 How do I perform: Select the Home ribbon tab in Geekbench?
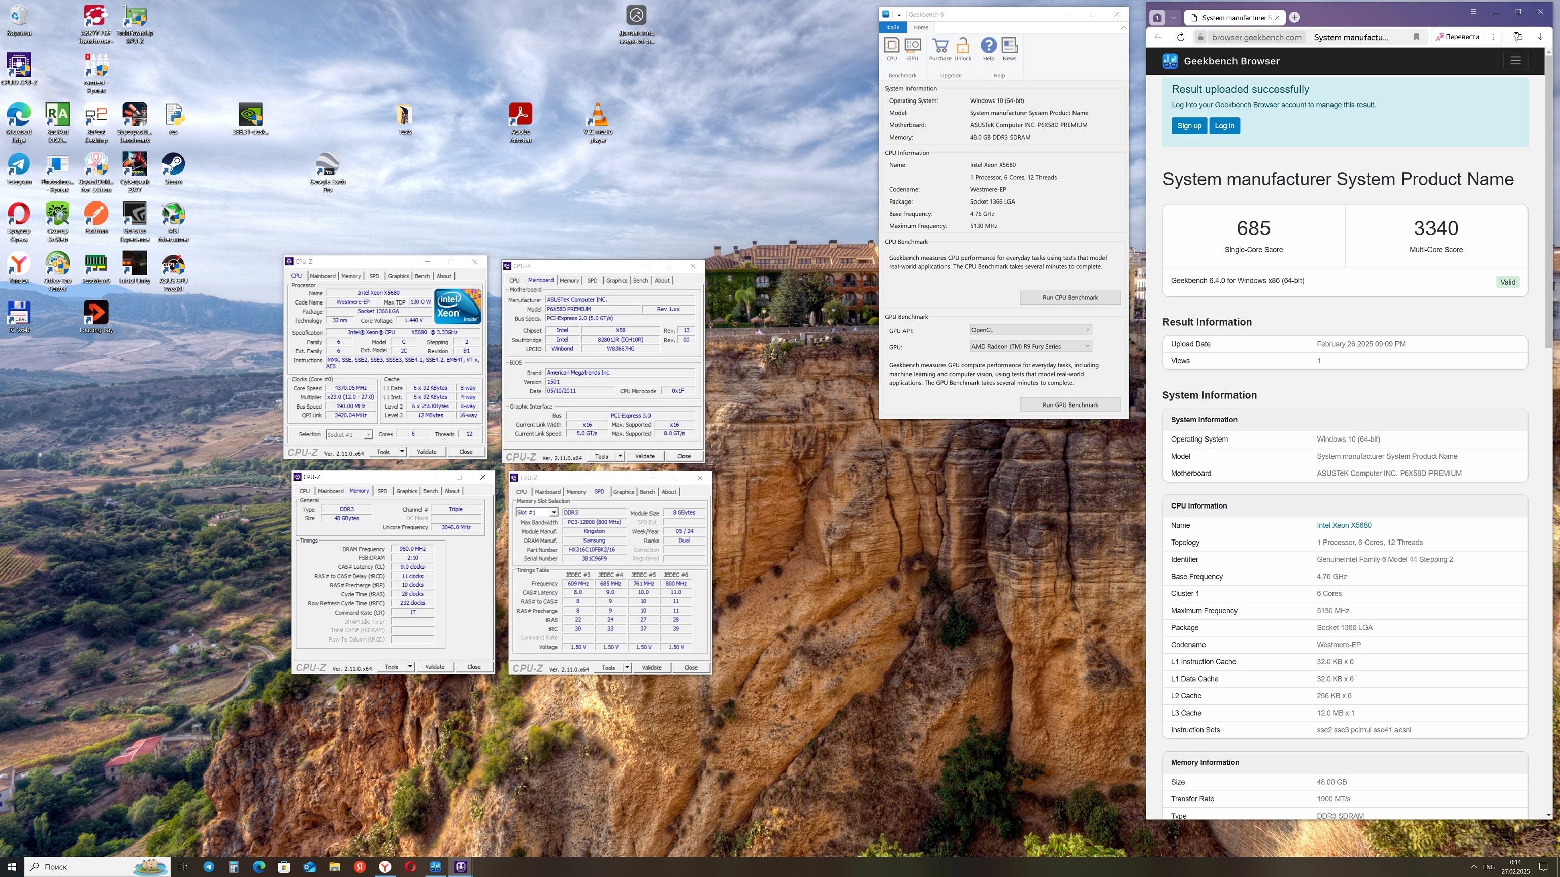tap(921, 27)
